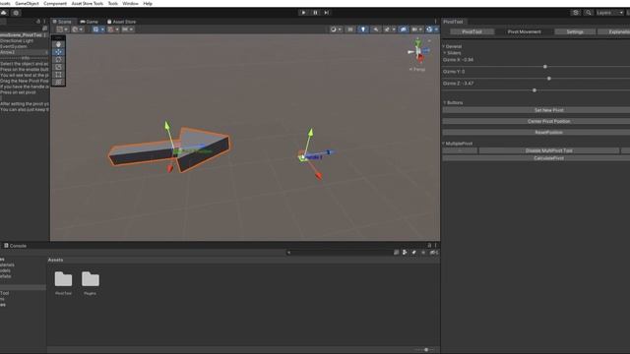
Task: Click the green Y axis on the orientation gizmo
Action: [x=417, y=41]
